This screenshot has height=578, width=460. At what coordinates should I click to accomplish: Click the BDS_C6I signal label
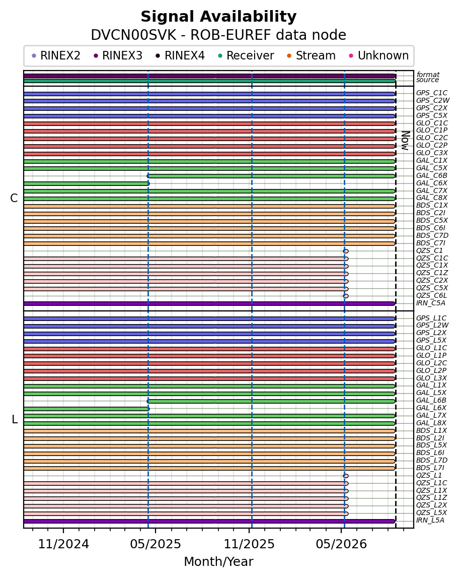pyautogui.click(x=431, y=228)
